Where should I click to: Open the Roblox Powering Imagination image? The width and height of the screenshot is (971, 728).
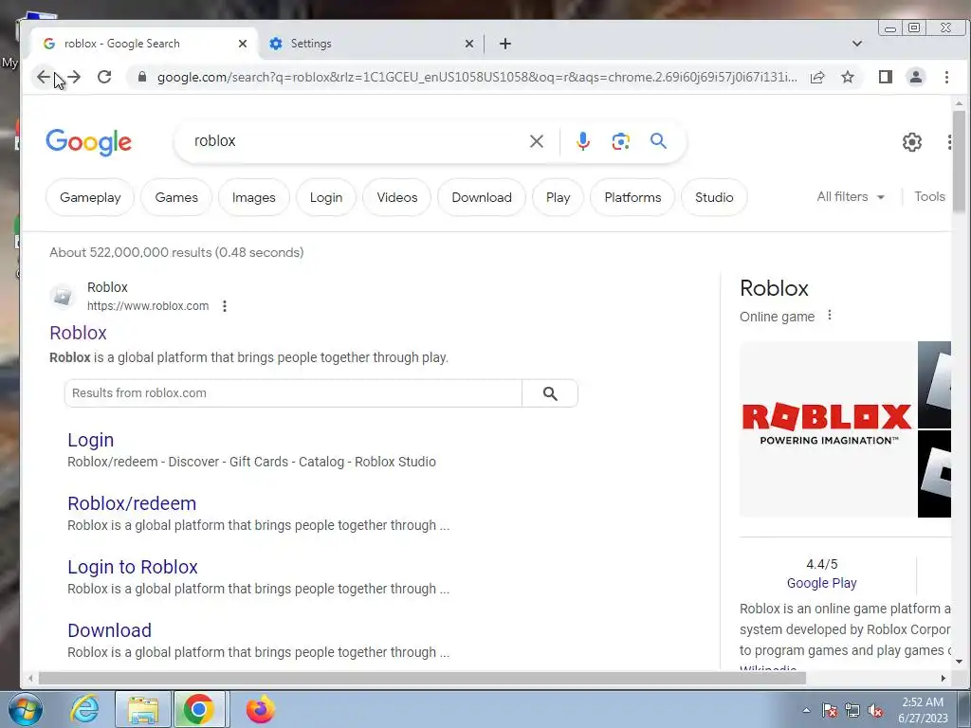828,429
